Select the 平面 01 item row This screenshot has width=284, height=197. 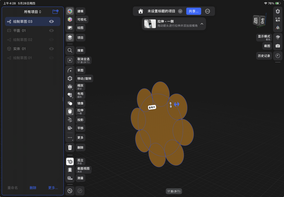(33, 30)
